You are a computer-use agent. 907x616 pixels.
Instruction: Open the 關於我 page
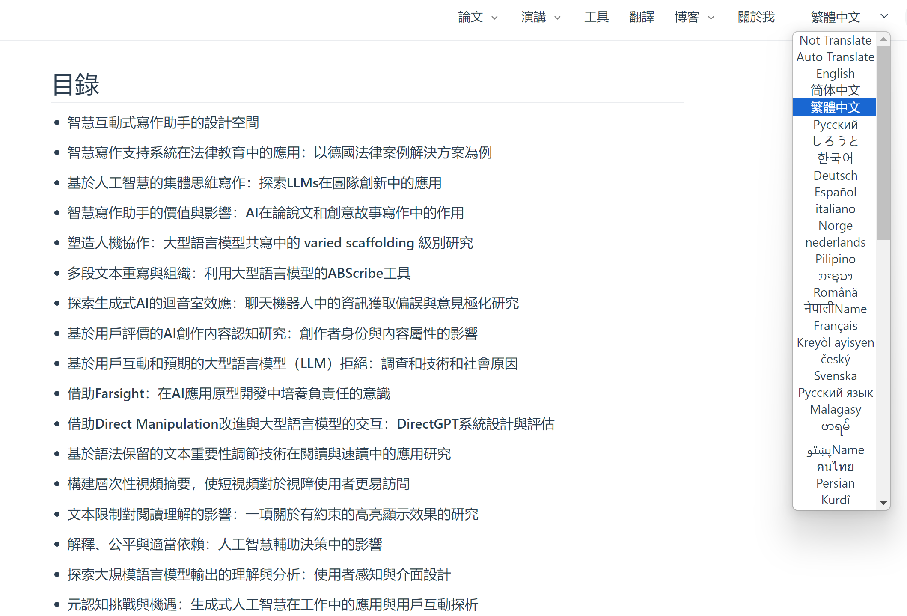[x=756, y=17]
